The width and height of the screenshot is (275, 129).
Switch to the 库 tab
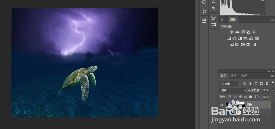pyautogui.click(x=222, y=20)
